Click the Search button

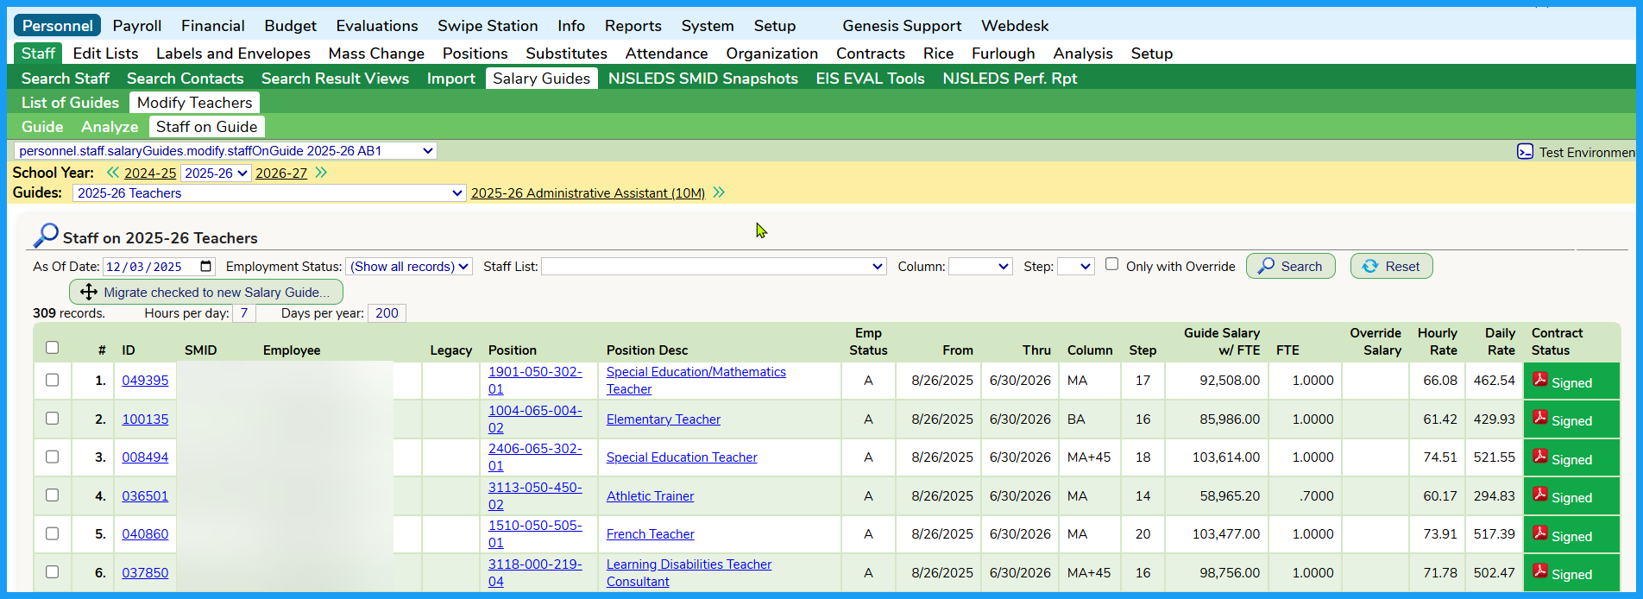pyautogui.click(x=1291, y=266)
